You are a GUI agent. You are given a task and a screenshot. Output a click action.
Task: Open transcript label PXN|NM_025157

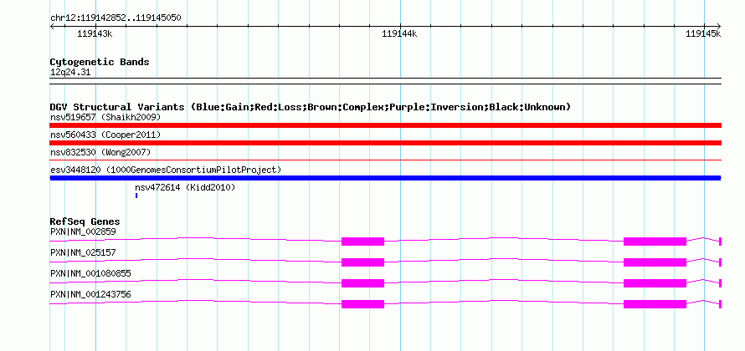[x=83, y=253]
